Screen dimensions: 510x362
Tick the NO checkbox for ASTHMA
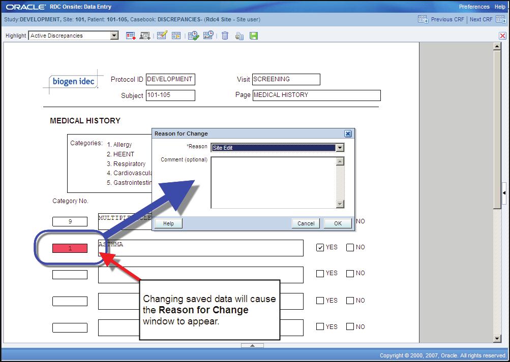[350, 247]
